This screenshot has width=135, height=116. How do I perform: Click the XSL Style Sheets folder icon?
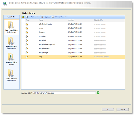(x=27, y=24)
